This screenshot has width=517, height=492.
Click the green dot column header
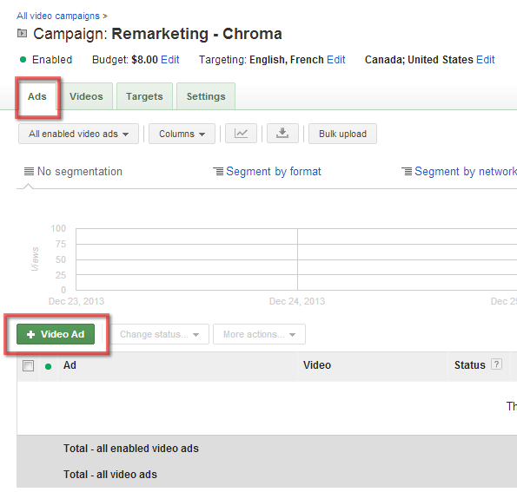click(48, 366)
